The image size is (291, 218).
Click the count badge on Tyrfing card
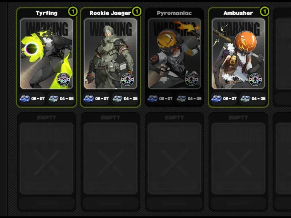pyautogui.click(x=73, y=12)
